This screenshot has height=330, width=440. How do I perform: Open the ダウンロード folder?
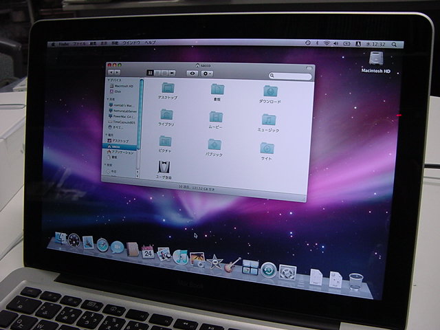[270, 91]
